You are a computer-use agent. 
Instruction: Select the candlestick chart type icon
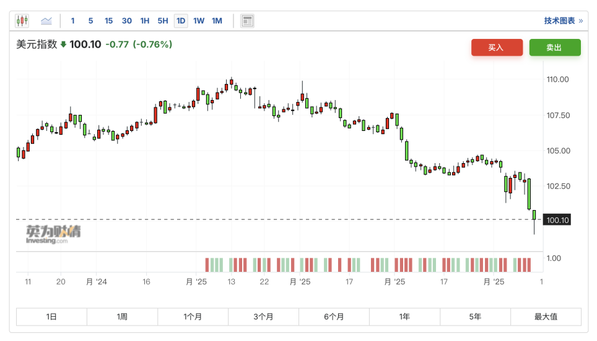click(22, 21)
